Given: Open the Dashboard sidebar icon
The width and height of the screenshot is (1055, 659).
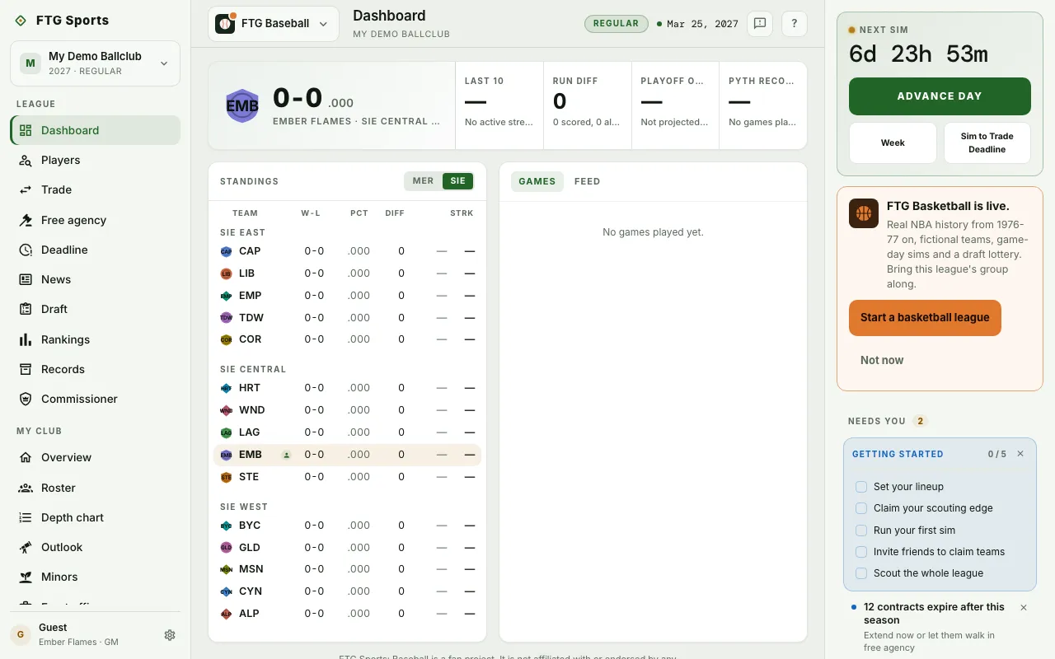Looking at the screenshot, I should 26,130.
